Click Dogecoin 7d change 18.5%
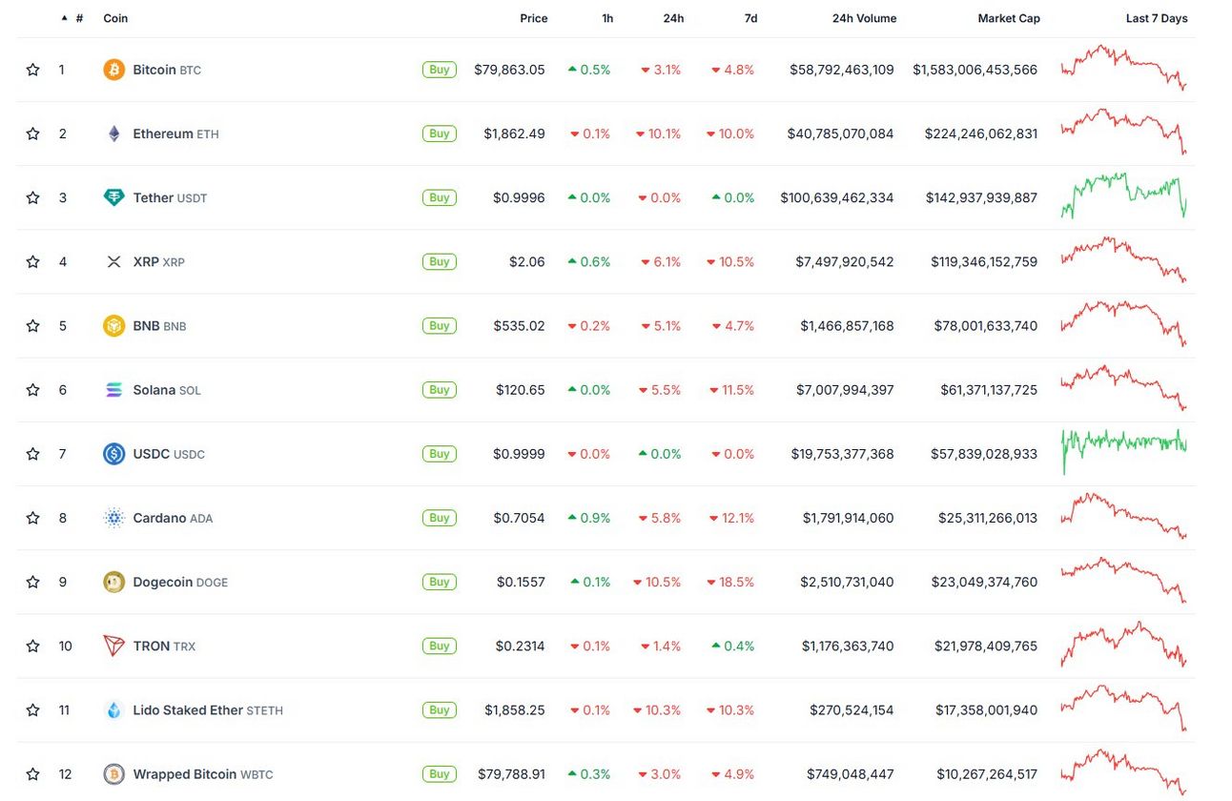 [x=731, y=582]
